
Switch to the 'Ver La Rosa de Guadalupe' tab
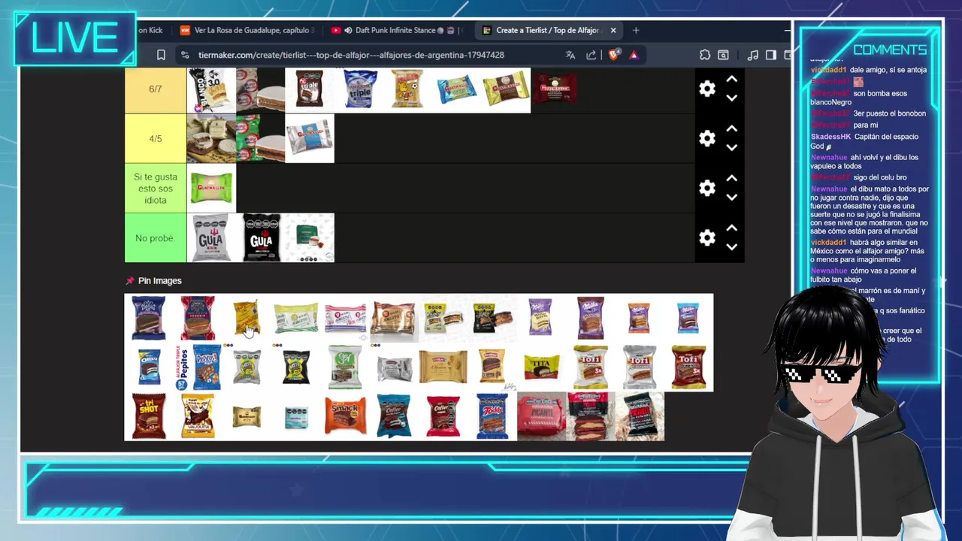coord(247,30)
